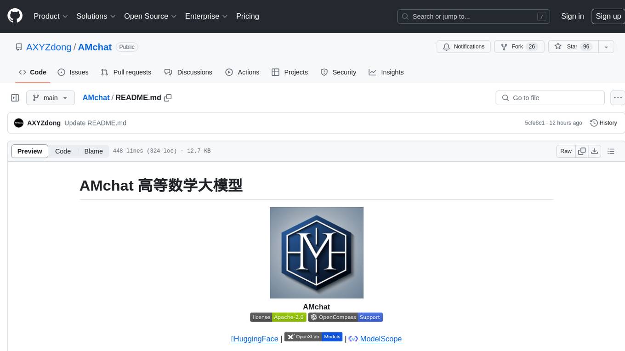Expand the Product menu

tap(51, 16)
